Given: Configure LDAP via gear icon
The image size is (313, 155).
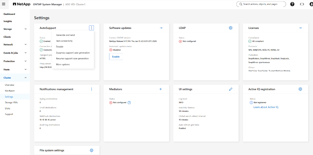Looking at the screenshot, I should (x=231, y=28).
